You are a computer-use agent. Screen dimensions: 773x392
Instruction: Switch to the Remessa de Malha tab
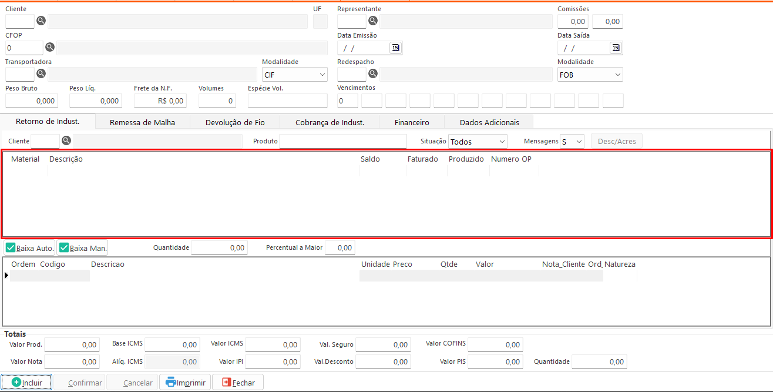[142, 122]
